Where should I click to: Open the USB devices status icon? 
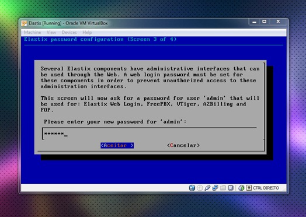click(207, 188)
